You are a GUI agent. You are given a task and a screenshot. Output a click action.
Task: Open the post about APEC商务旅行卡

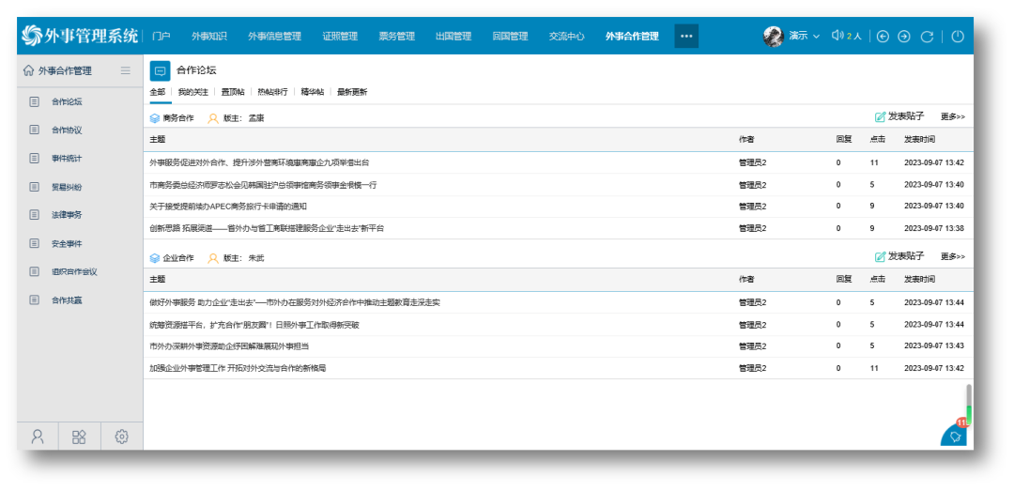coord(228,207)
